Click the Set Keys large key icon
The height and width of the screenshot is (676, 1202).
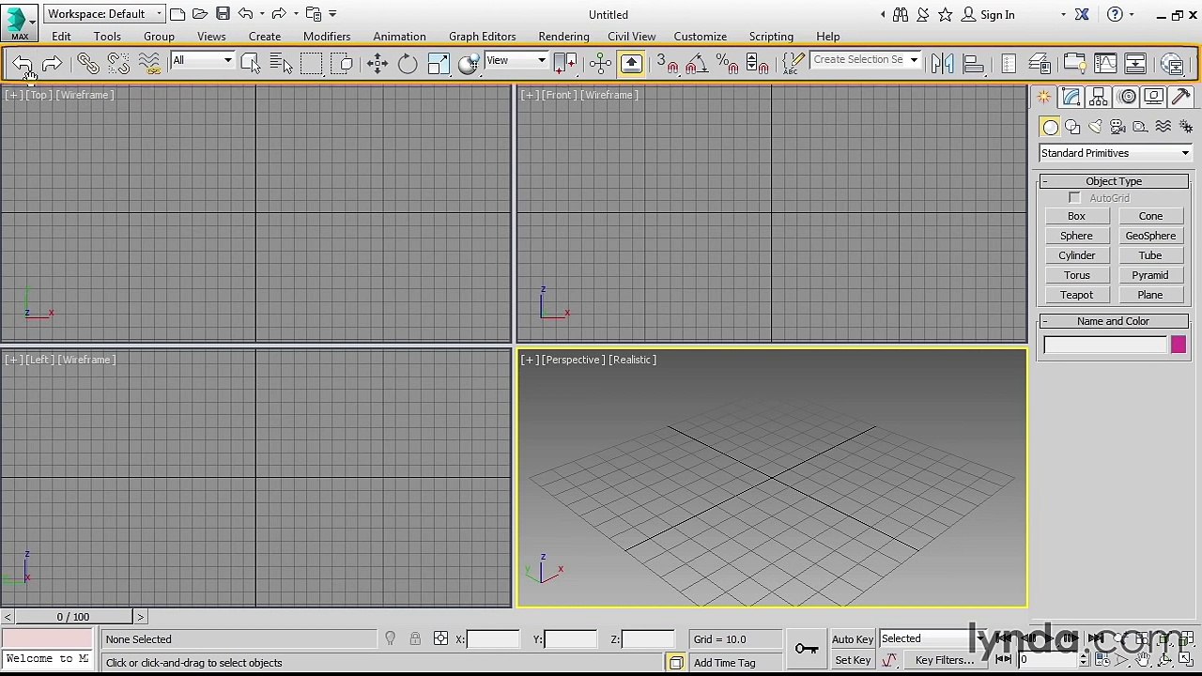point(806,649)
